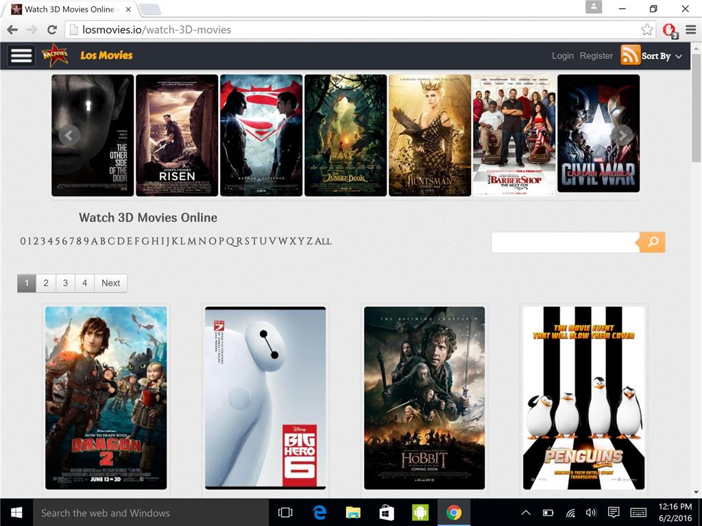Go to page 2
The image size is (702, 526).
coord(46,283)
